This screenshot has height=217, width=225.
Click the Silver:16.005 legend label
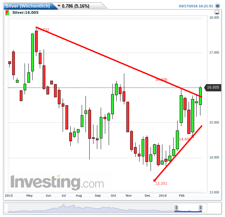pos(25,12)
